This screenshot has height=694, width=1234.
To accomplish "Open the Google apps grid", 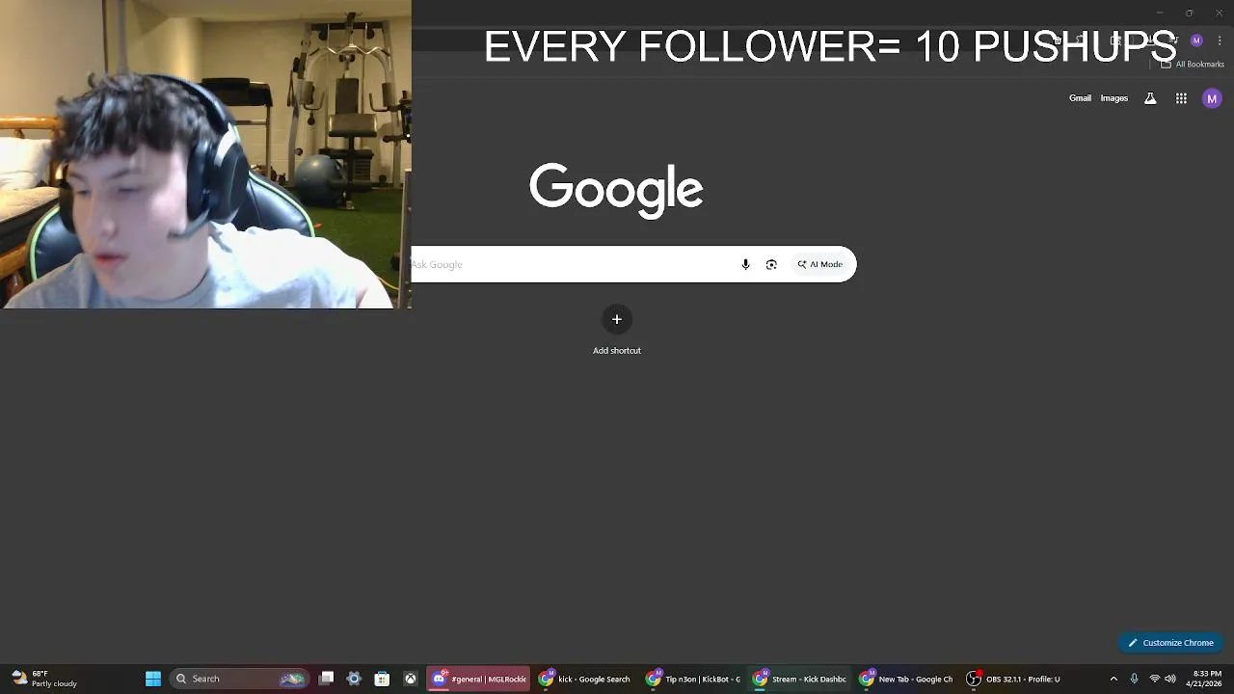I will [1181, 98].
